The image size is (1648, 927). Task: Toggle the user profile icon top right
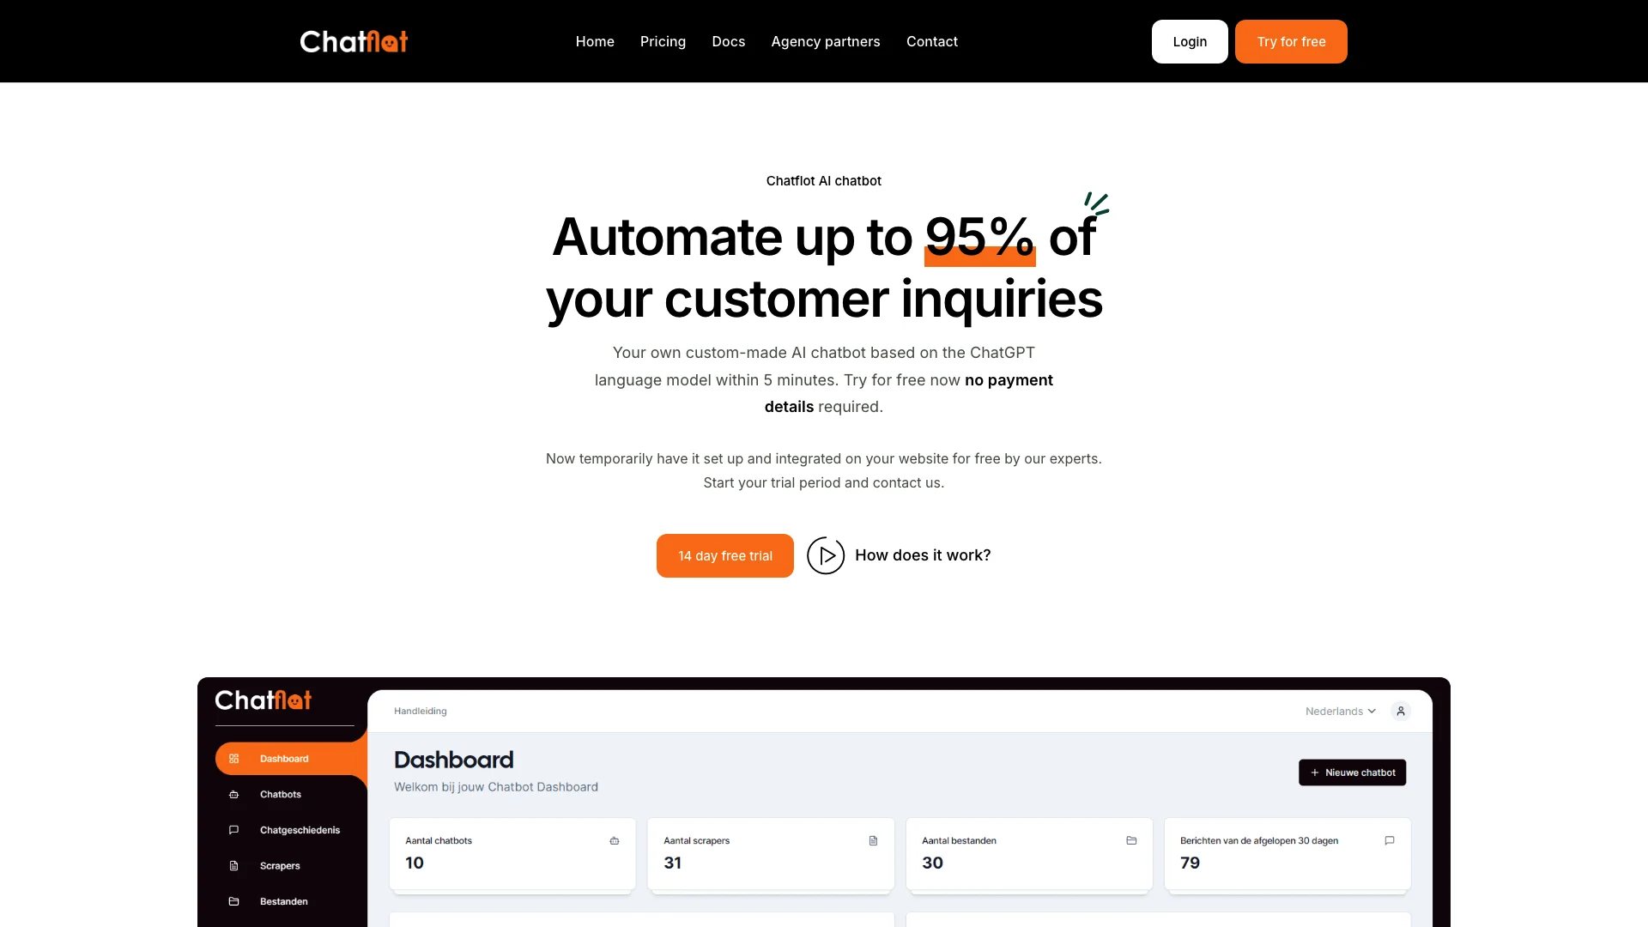tap(1400, 711)
